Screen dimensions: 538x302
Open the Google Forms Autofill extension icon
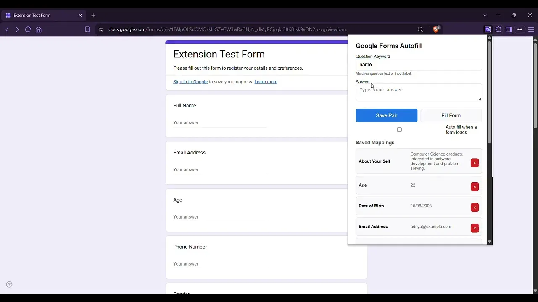(488, 29)
